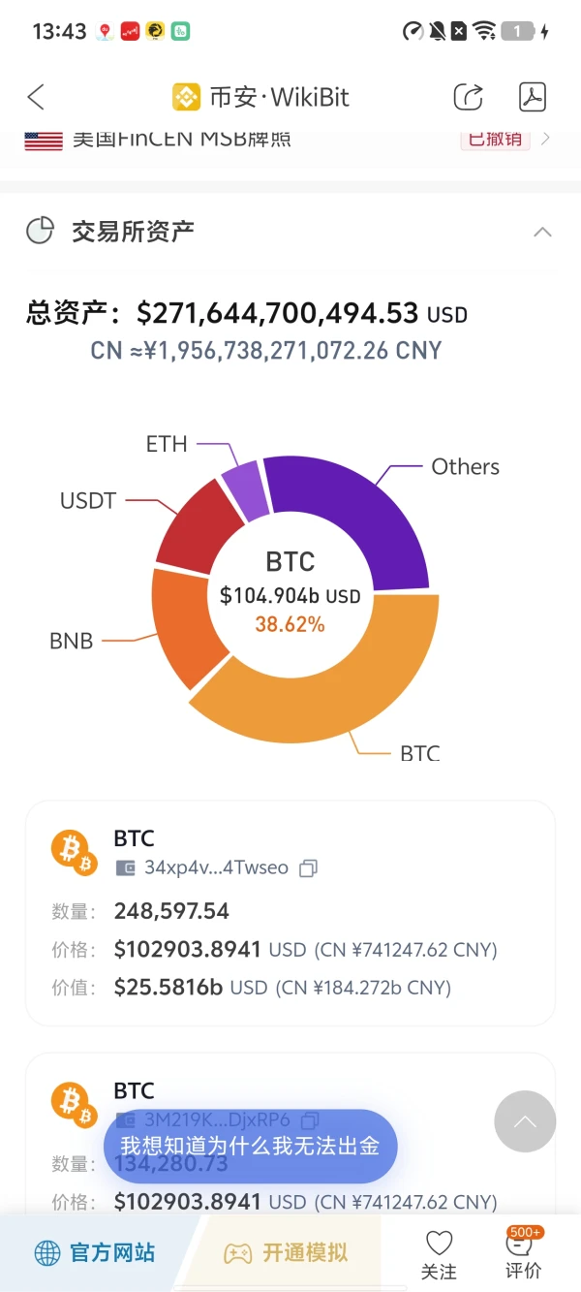Tap the 关注 heart icon
This screenshot has width=581, height=1292.
click(x=440, y=1244)
